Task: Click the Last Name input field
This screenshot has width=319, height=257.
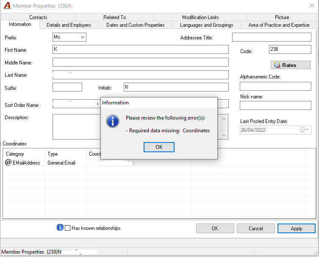Action: pyautogui.click(x=141, y=75)
